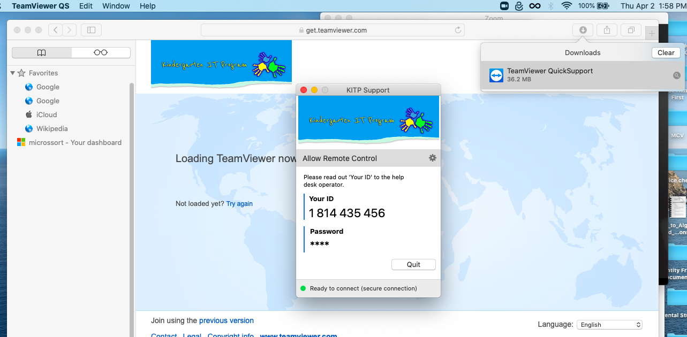Switch to Bookmarks tab in sidebar
The height and width of the screenshot is (337, 687).
pos(42,52)
